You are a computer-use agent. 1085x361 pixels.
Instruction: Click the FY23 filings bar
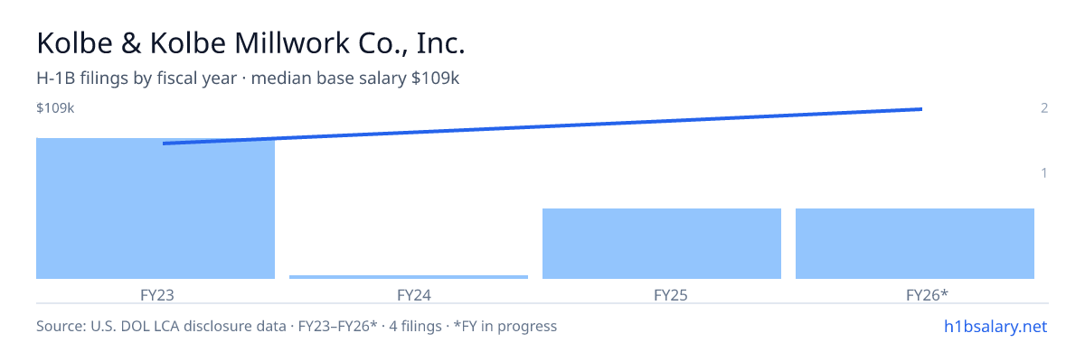coord(156,208)
